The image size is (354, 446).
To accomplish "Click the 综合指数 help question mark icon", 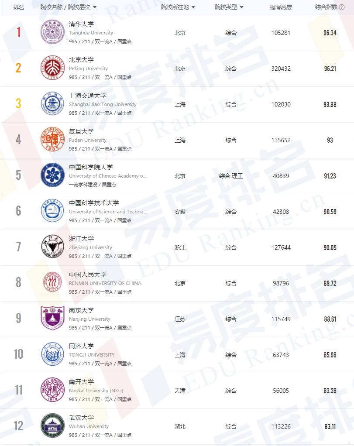I will pos(342,7).
